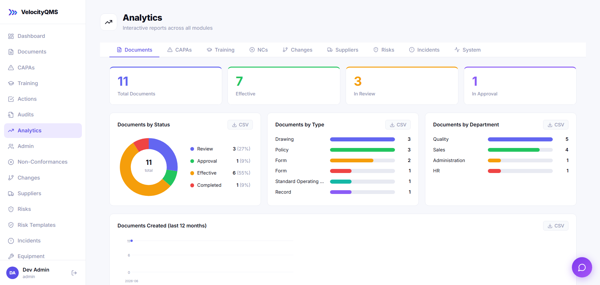Click the Dev Admin user name
This screenshot has width=600, height=285.
tap(36, 270)
